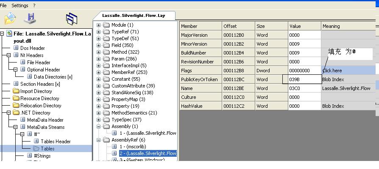The image size is (379, 169).
Task: Select the BuildNumber member cell
Action: pos(201,53)
